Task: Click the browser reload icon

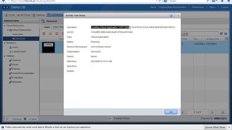Action: coord(159,1)
